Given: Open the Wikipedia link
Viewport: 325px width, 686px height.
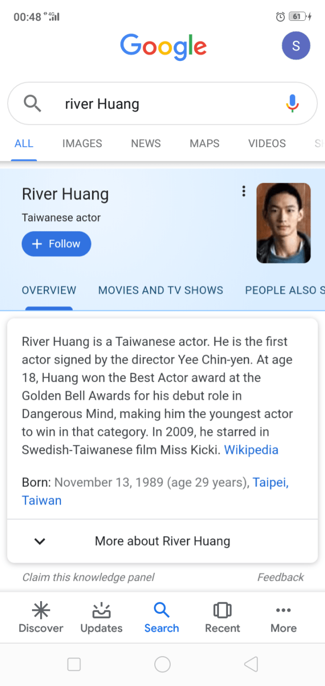Looking at the screenshot, I should coord(251,450).
